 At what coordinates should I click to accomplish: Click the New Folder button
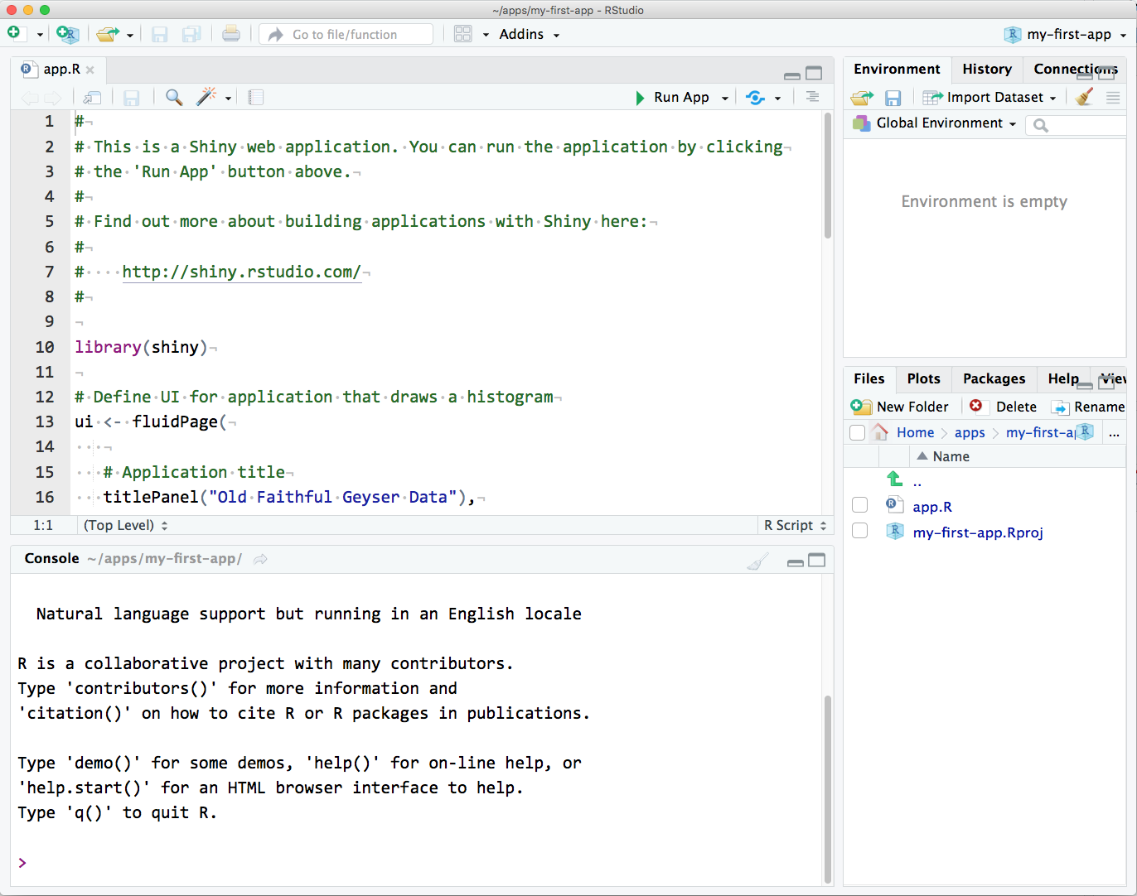tap(900, 407)
